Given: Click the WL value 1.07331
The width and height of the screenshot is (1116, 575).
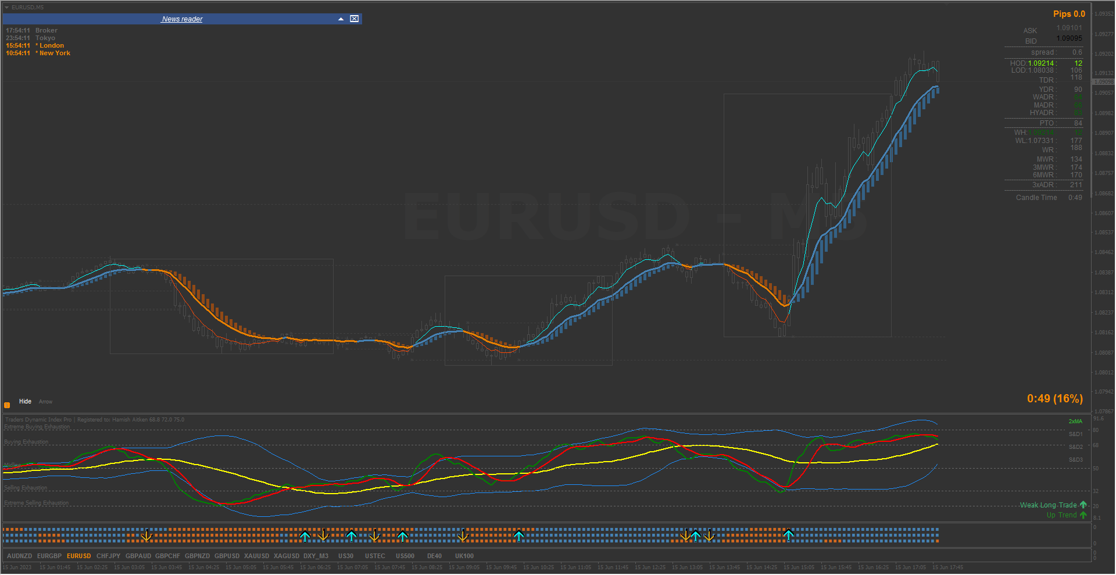Looking at the screenshot, I should click(x=1041, y=141).
